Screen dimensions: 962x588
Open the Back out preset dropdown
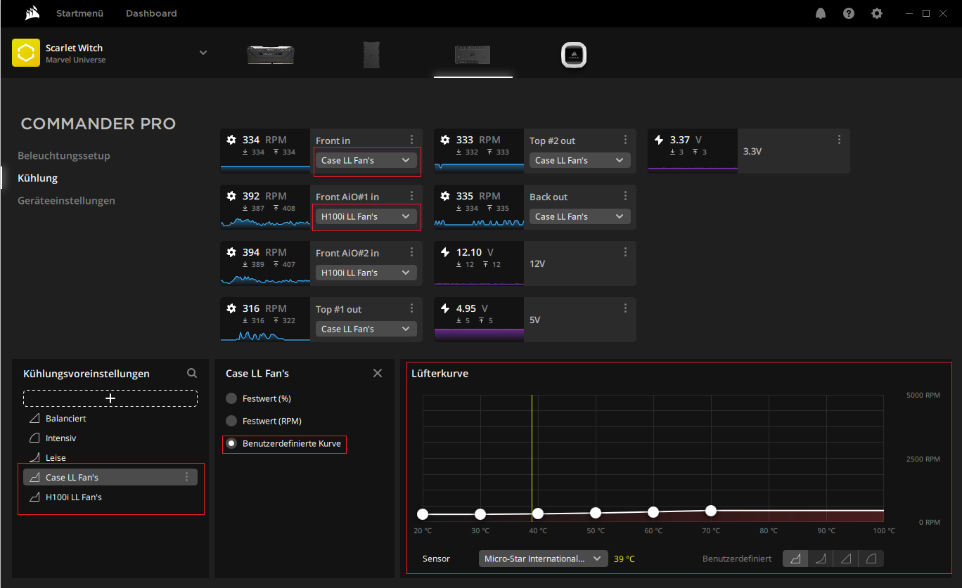click(x=580, y=216)
